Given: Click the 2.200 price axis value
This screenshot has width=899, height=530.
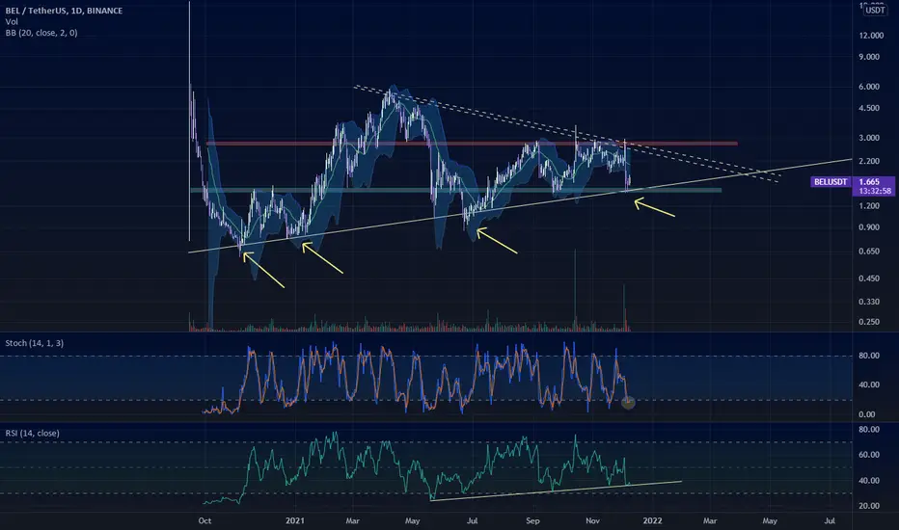Looking at the screenshot, I should [x=869, y=161].
